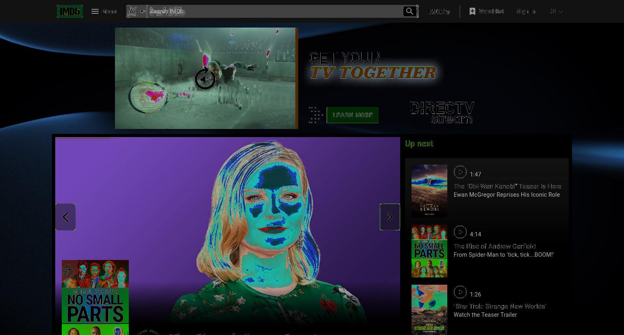Click the 1:26 duration label

475,294
